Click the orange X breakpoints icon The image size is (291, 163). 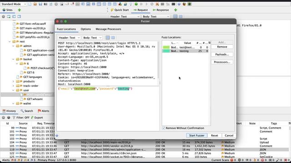(157, 4)
